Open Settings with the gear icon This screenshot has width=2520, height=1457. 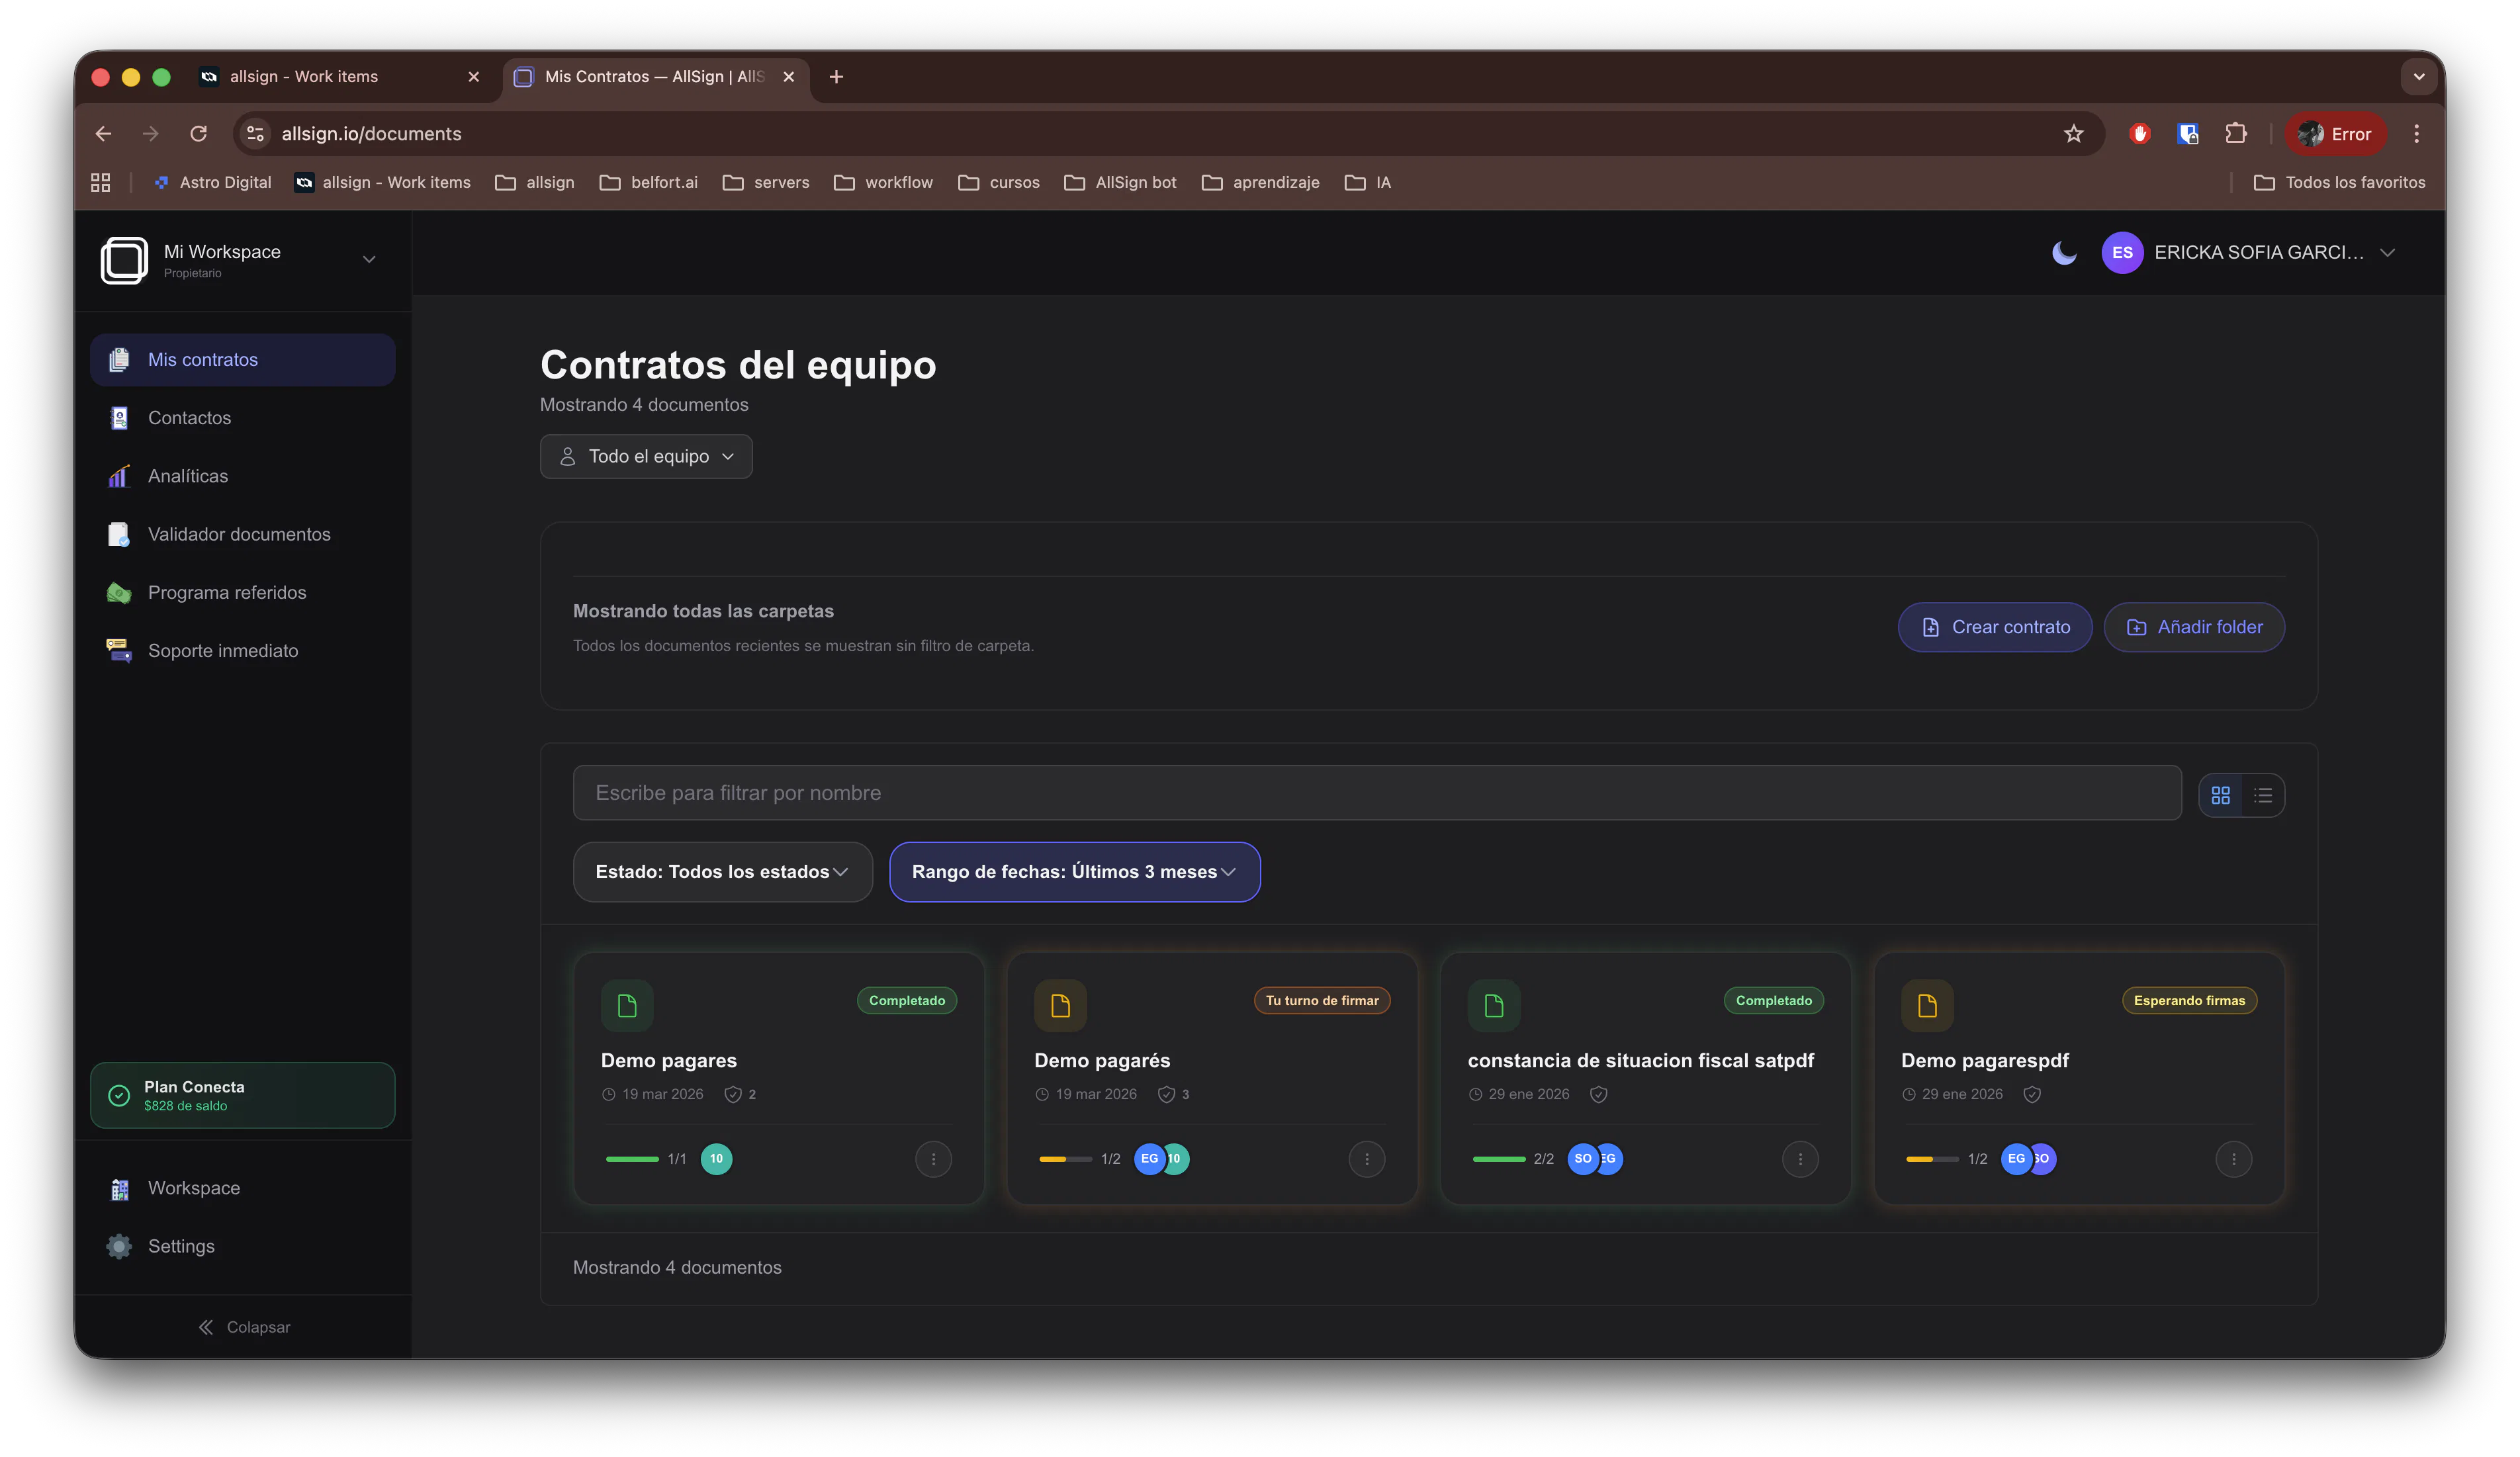click(119, 1246)
